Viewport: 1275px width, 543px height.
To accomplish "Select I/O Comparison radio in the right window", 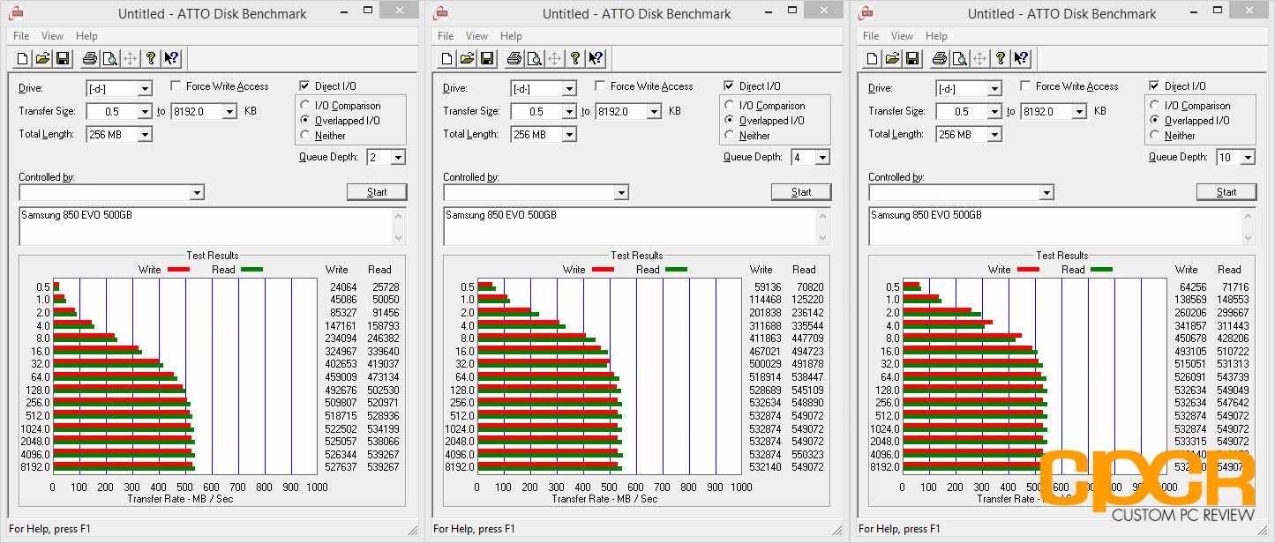I will (x=1155, y=106).
